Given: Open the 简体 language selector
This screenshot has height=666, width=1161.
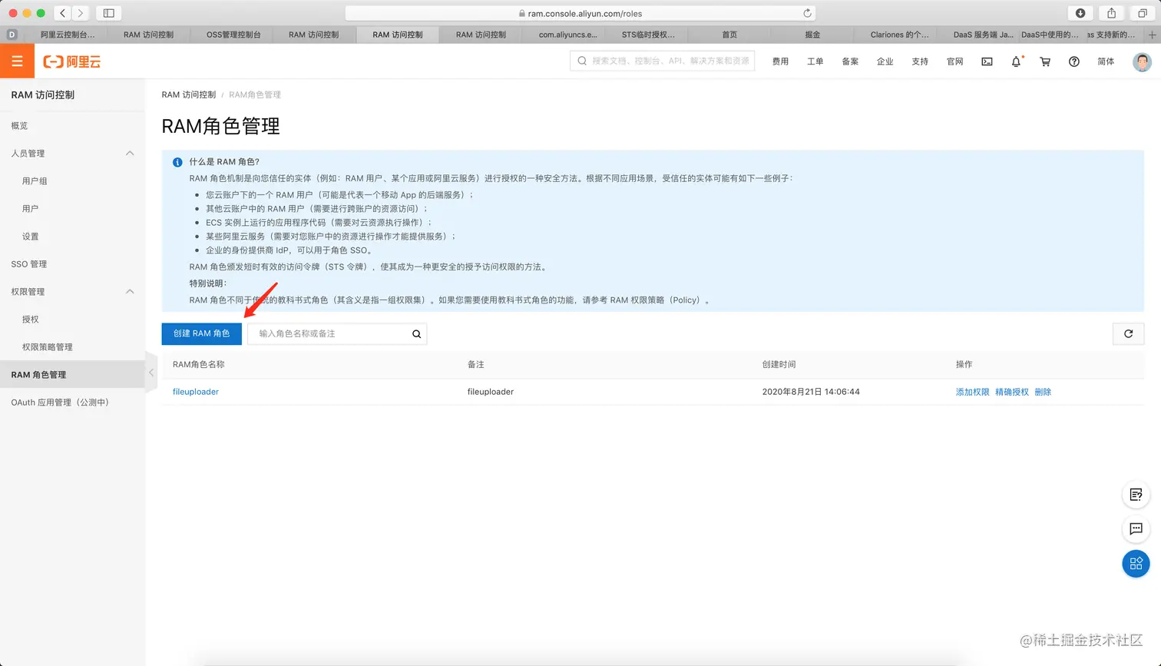Looking at the screenshot, I should [x=1106, y=61].
